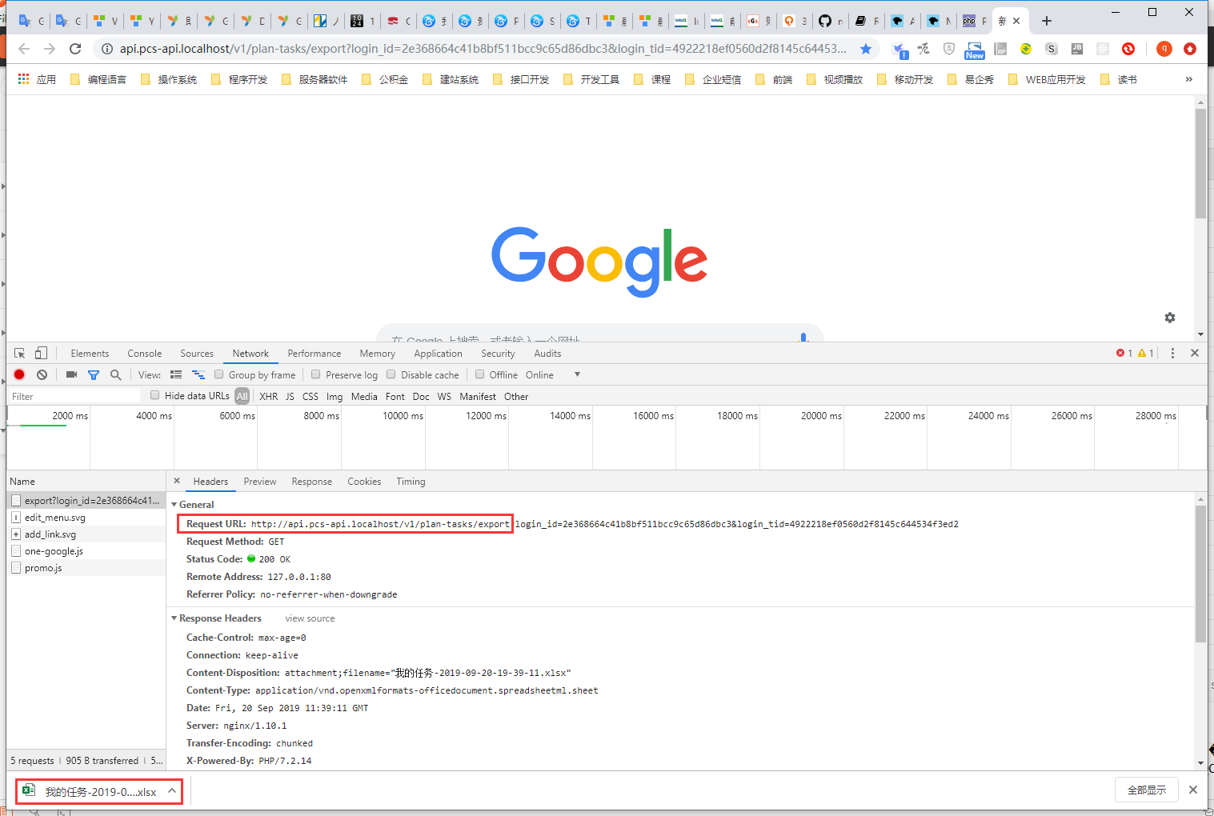Toggle the device toolbar icon

tap(41, 353)
